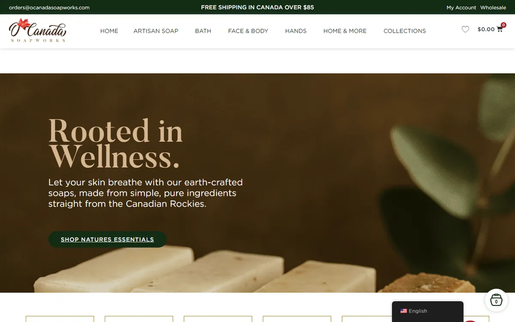Click the Rooted in Wellness heading
The width and height of the screenshot is (515, 322).
click(115, 143)
